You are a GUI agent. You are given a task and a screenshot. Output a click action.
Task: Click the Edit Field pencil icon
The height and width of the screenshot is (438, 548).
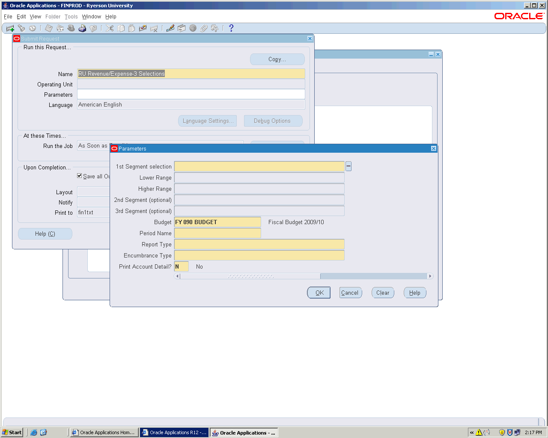pos(170,28)
